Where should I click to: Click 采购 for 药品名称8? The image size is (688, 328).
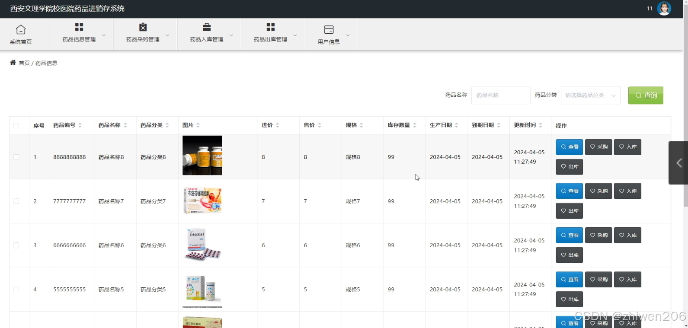598,147
